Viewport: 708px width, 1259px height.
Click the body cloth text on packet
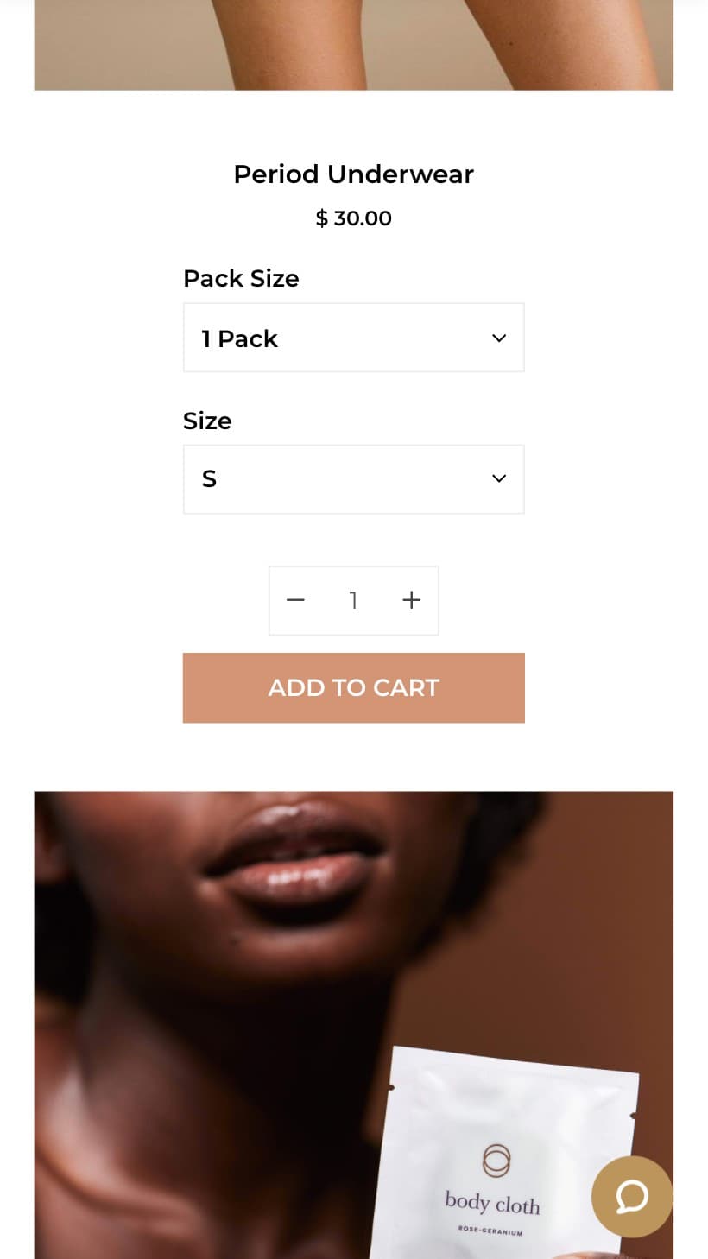[x=492, y=1202]
